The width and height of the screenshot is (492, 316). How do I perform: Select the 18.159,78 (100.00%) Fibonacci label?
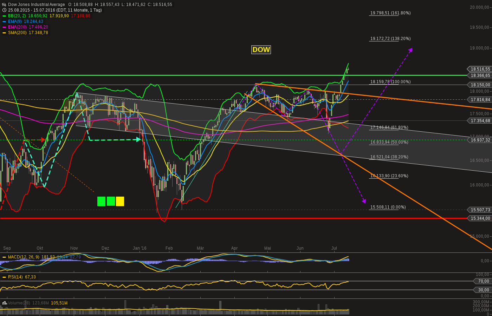click(x=390, y=82)
